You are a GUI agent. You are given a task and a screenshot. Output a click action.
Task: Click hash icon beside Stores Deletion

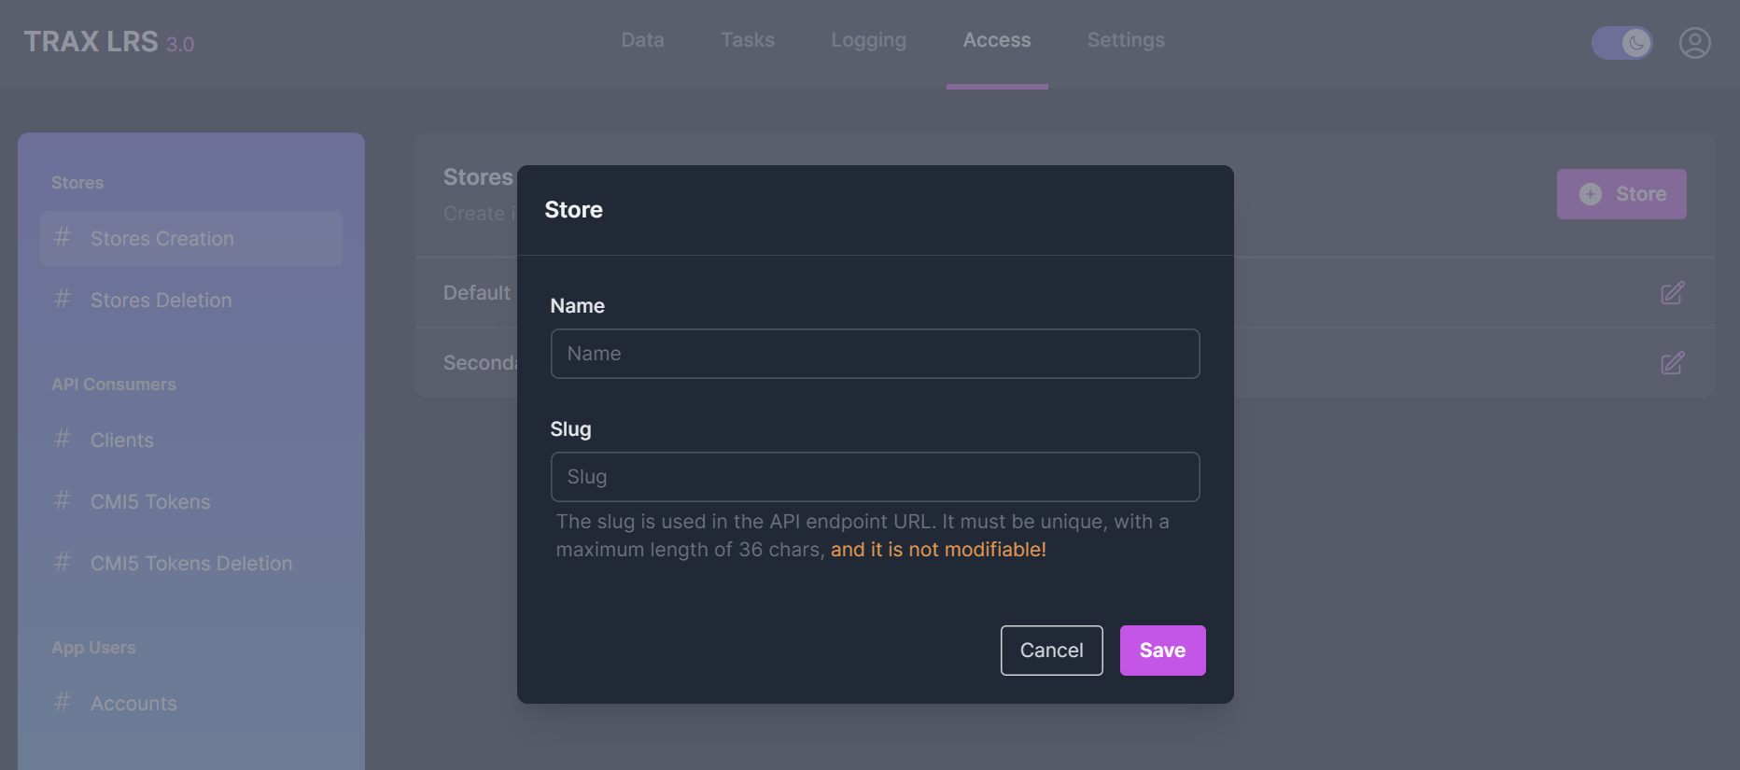tap(63, 300)
